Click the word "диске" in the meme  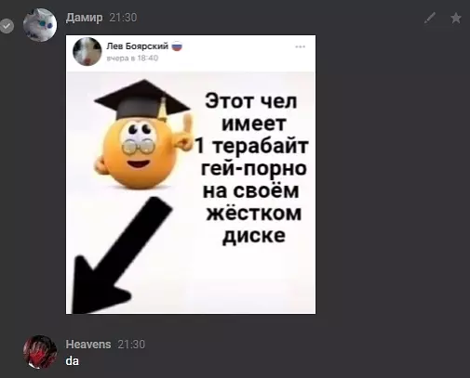point(254,236)
